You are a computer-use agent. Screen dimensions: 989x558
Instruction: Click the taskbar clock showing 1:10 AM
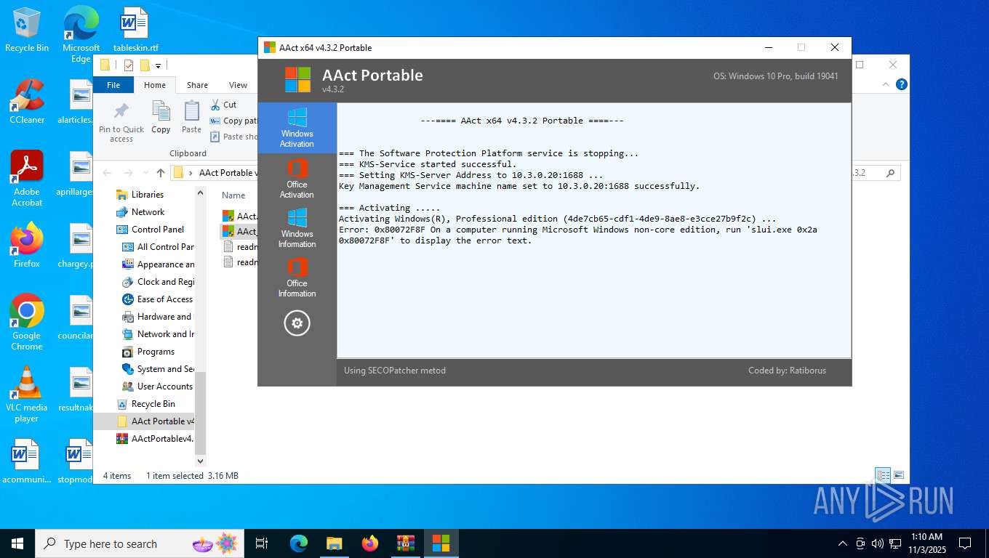926,543
